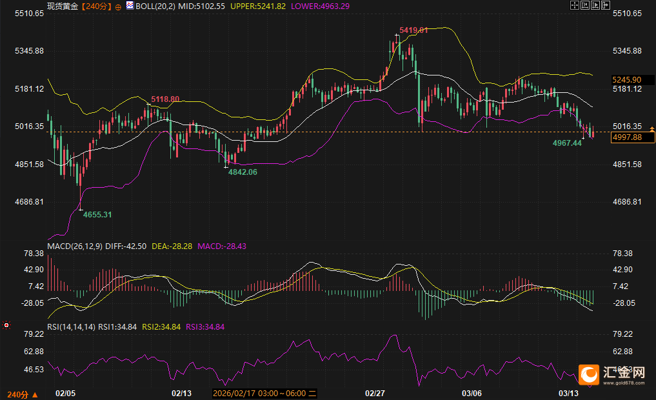The image size is (656, 400).
Task: Click the 5419.81 high price marker
Action: pos(413,30)
